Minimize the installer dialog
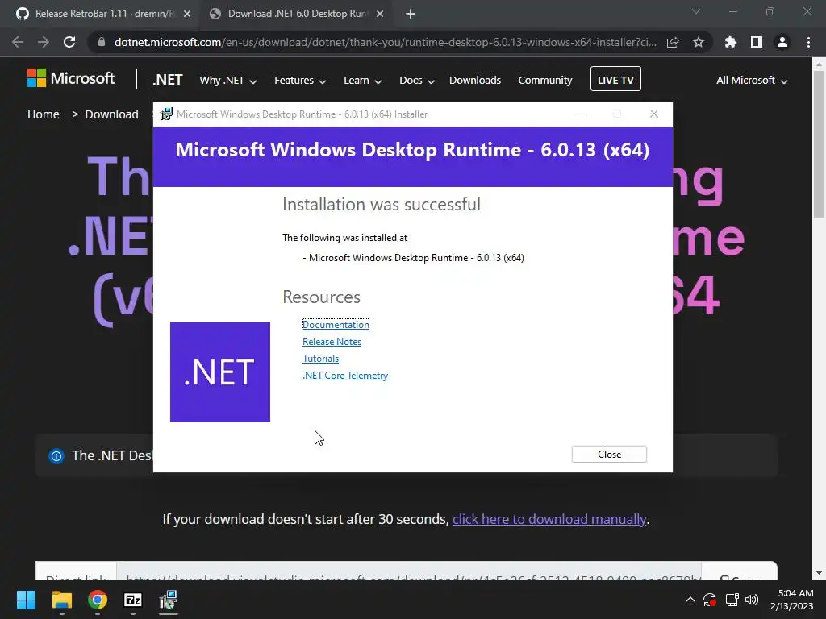The height and width of the screenshot is (619, 826). click(x=581, y=114)
